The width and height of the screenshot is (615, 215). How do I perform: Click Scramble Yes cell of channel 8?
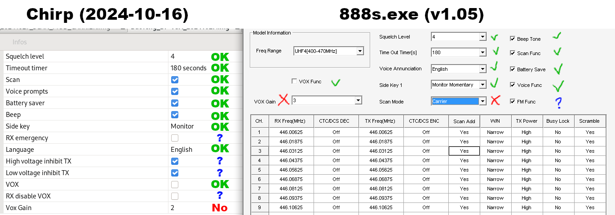click(x=589, y=198)
